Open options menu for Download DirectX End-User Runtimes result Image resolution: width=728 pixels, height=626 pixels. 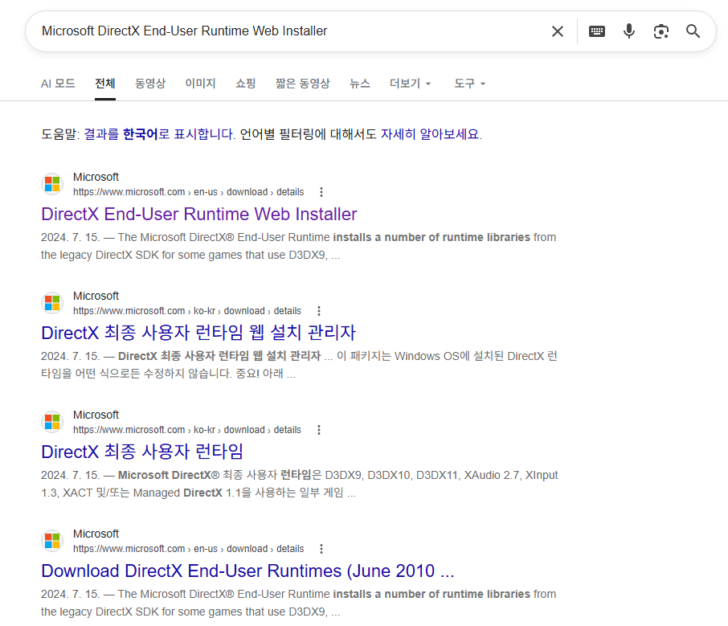321,548
